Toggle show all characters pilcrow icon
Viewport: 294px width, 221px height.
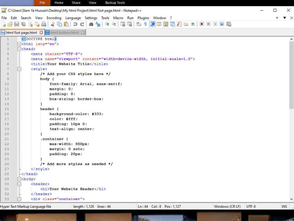point(145,24)
